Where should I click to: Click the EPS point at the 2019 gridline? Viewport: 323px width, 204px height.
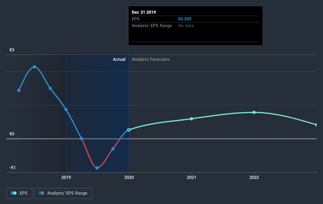(x=66, y=109)
